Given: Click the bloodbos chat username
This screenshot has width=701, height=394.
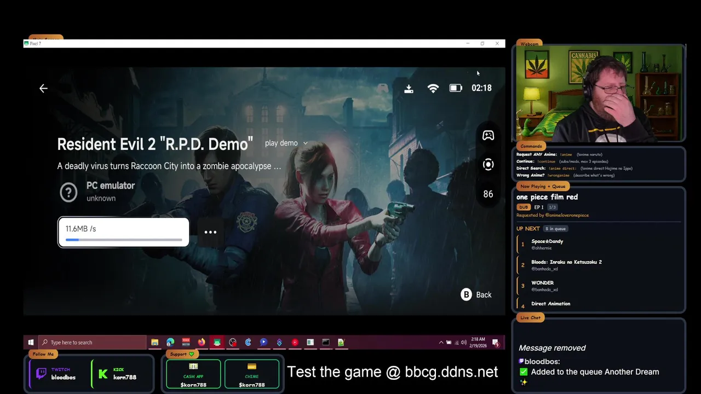Looking at the screenshot, I should pos(542,361).
